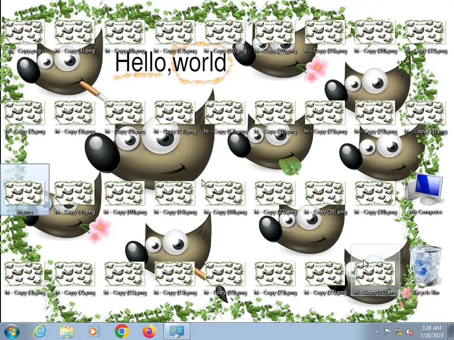Show hidden system tray icons

click(x=377, y=332)
